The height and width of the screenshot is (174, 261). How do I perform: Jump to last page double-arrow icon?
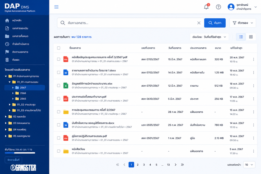(x=182, y=165)
